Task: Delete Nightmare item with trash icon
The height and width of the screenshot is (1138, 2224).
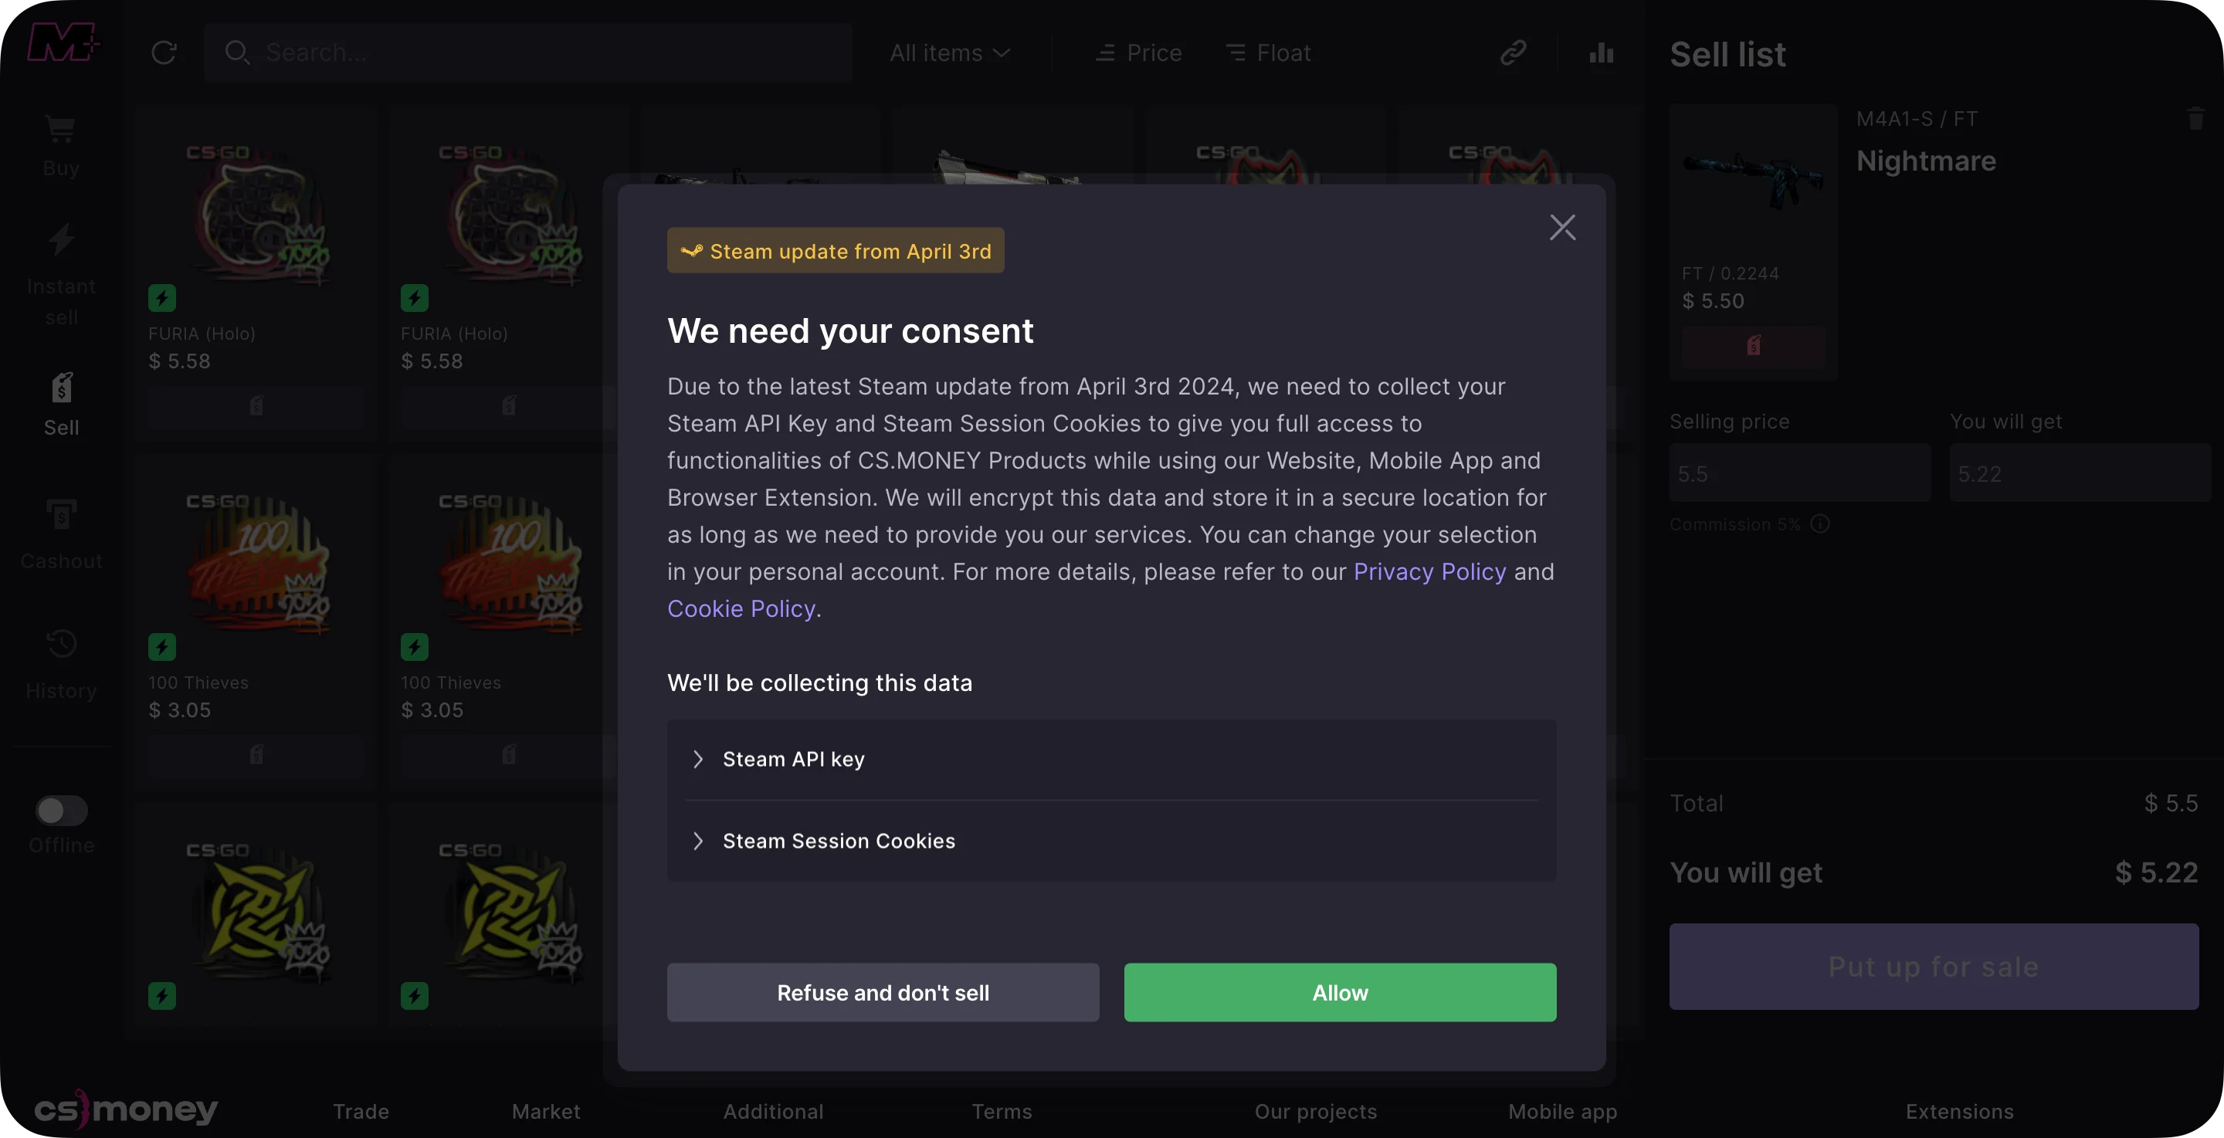Action: 2195,118
